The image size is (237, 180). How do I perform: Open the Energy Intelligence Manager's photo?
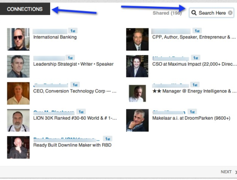click(x=137, y=93)
